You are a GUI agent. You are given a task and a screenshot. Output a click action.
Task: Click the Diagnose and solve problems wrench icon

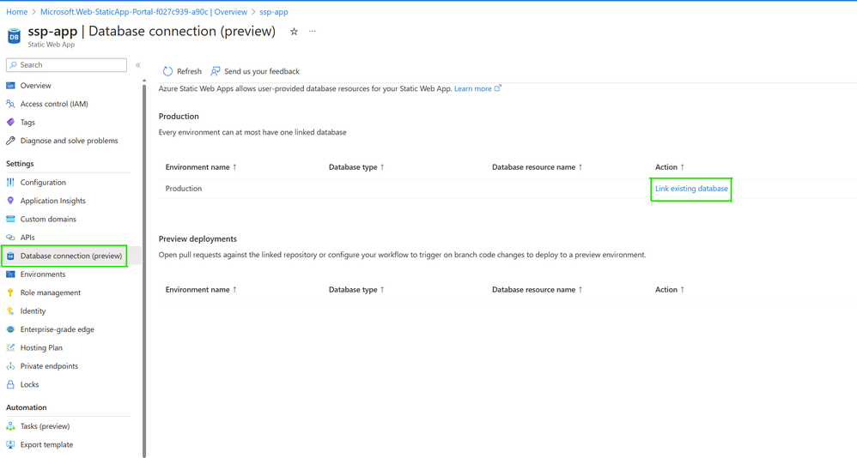click(x=10, y=141)
